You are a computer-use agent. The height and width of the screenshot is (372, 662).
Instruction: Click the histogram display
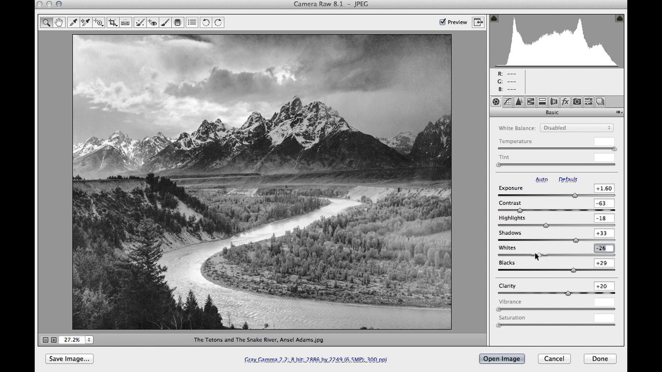click(556, 41)
